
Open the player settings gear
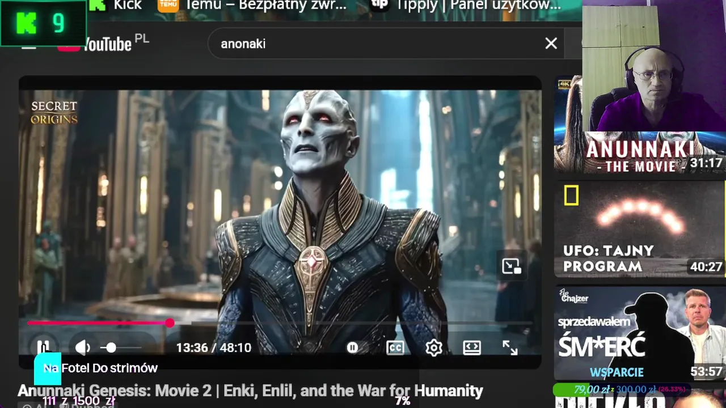[x=434, y=347]
